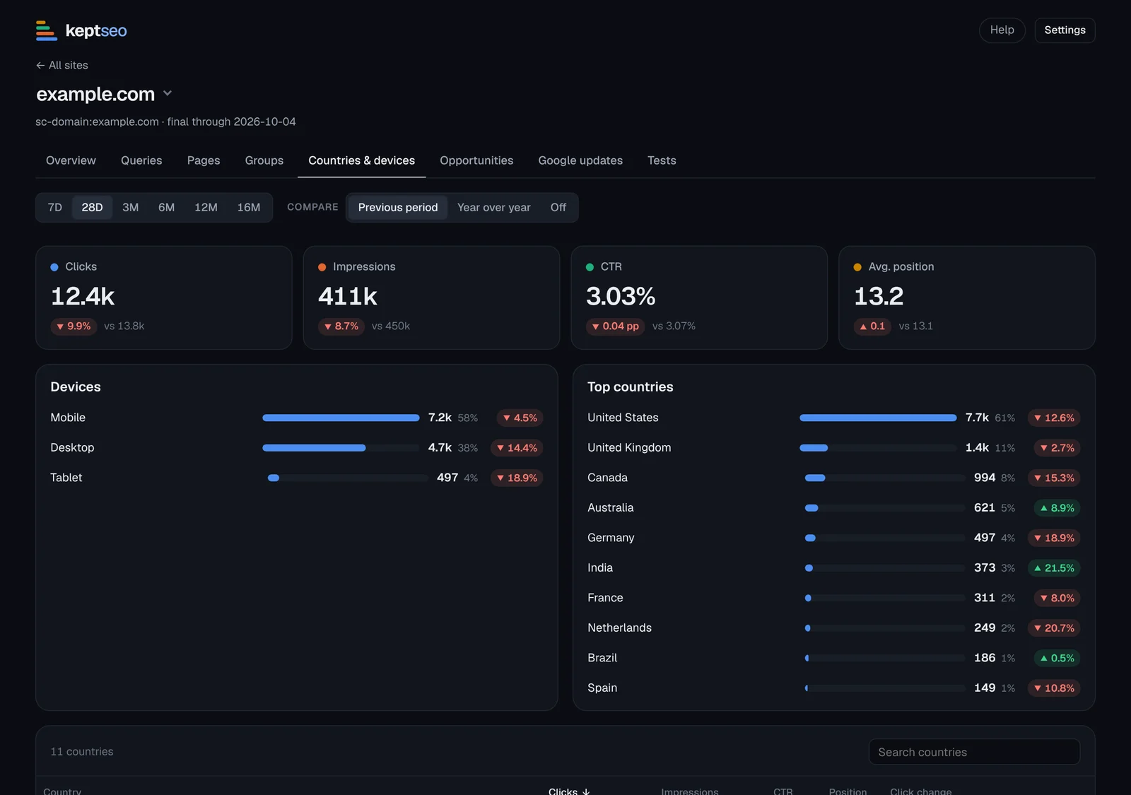Screen dimensions: 1131x795
Task: Click the Avg. position metric card
Action: tap(967, 298)
